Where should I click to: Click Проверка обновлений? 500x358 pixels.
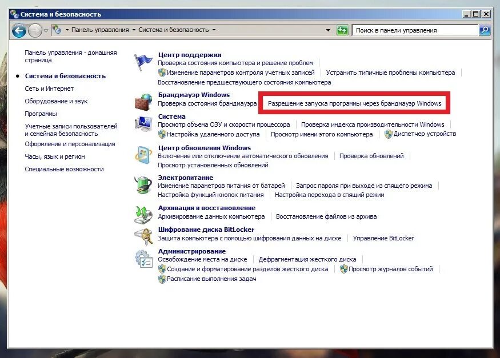click(371, 156)
